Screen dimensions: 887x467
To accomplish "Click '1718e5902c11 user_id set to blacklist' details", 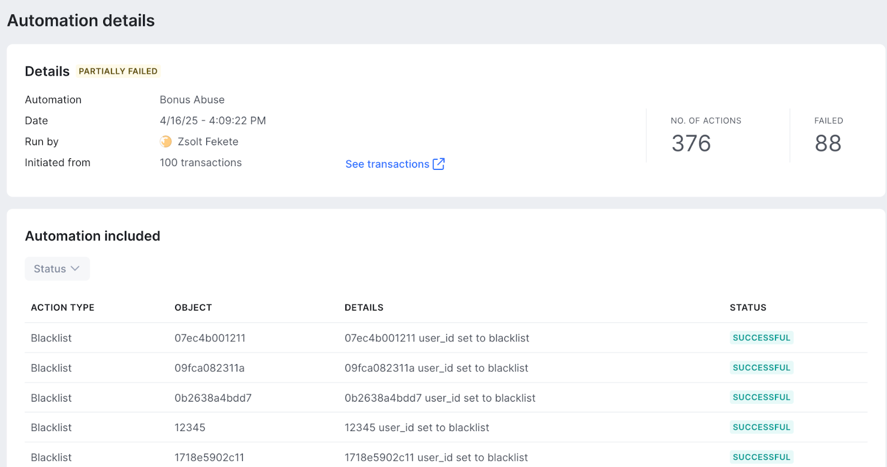I will [436, 458].
